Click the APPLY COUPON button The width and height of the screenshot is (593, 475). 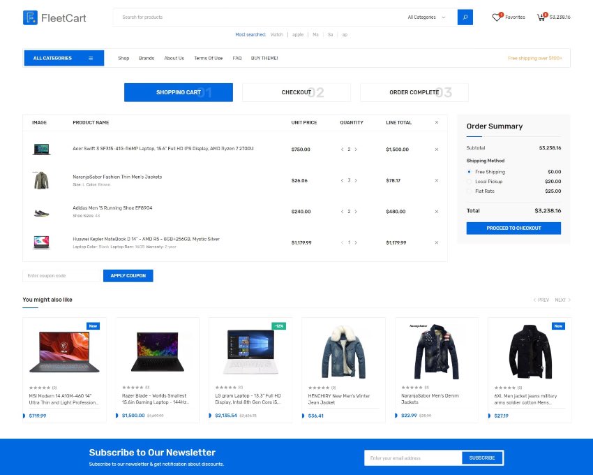click(128, 275)
